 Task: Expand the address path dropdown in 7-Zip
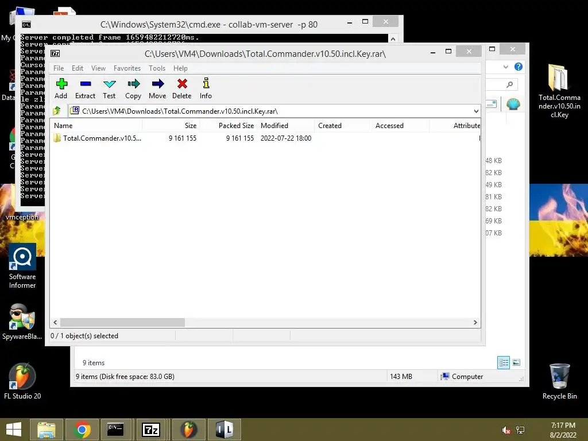coord(476,111)
